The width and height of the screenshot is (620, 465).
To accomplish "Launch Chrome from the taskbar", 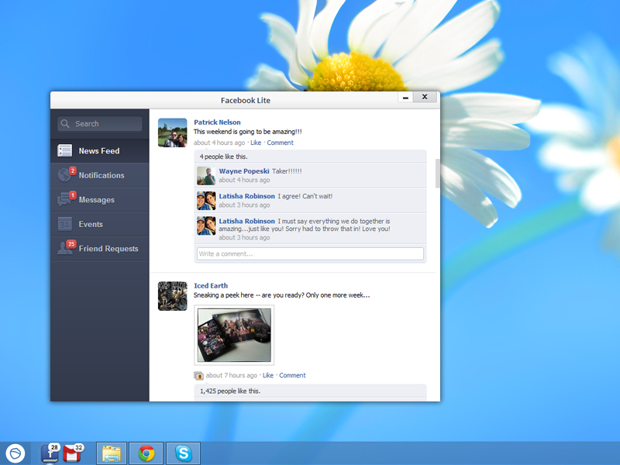I will [x=146, y=453].
